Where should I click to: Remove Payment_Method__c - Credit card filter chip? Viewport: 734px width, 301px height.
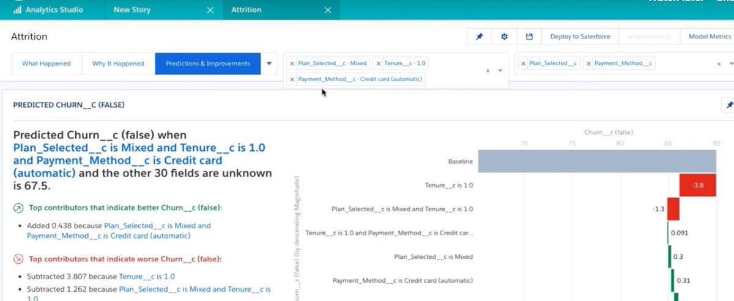pos(292,79)
